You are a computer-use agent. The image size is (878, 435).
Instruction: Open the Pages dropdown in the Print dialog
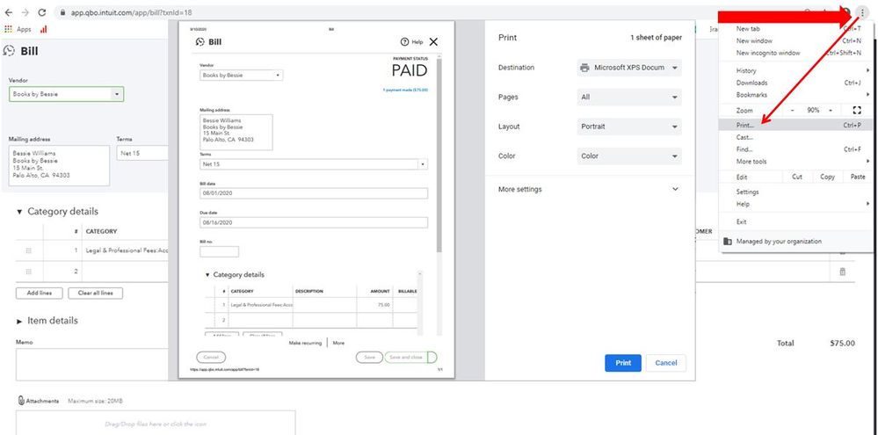pos(629,98)
